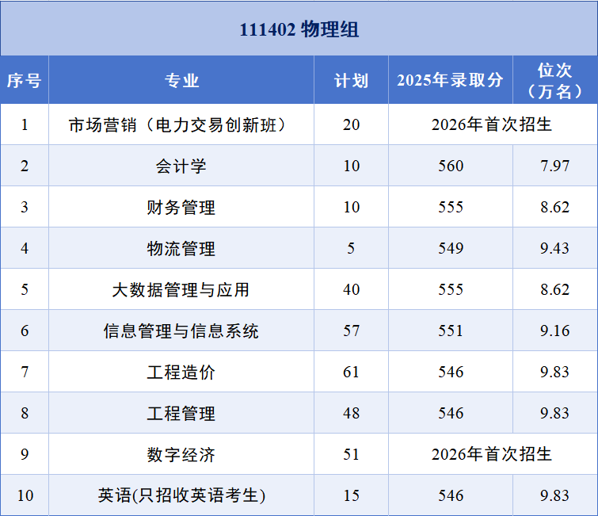Select '英语(只招收英语考生)' major cell
Viewport: 598px width, 516px height.
pos(181,495)
